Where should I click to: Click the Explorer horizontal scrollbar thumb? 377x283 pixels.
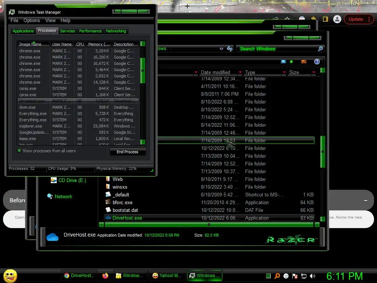pyautogui.click(x=209, y=224)
